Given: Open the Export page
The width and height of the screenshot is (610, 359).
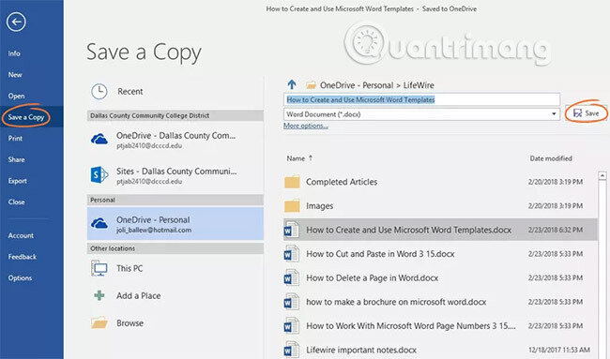Looking at the screenshot, I should (18, 181).
